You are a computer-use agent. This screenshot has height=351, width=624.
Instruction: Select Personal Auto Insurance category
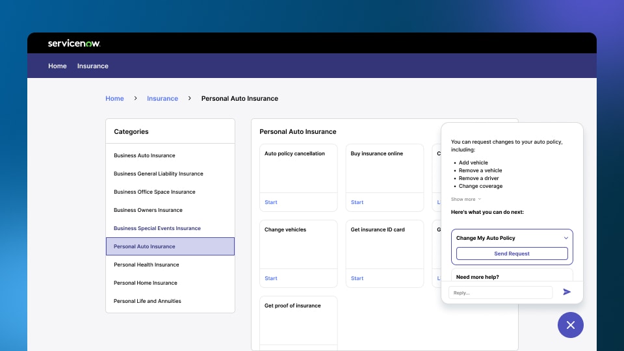pos(170,246)
